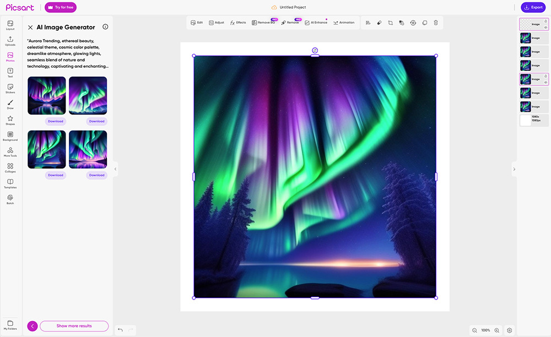This screenshot has width=551, height=337.
Task: Hide the selected Image layer
Action: pyautogui.click(x=545, y=83)
